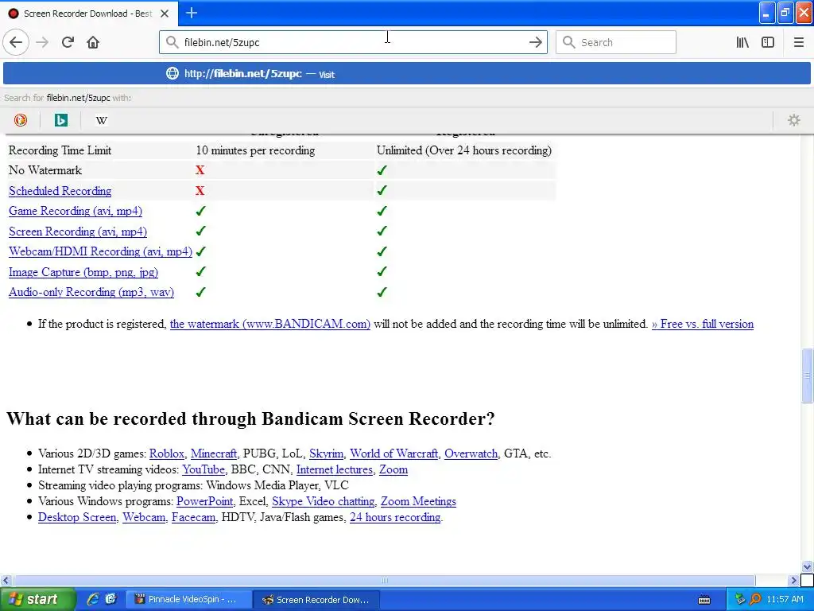Image resolution: width=814 pixels, height=611 pixels.
Task: Click the horizontal scrollbar thumb
Action: point(384,580)
